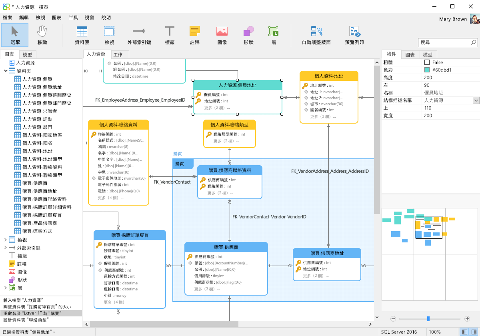Expand 更多（4 欄）in 聯絡資料 table
This screenshot has height=336, width=480.
point(111,198)
